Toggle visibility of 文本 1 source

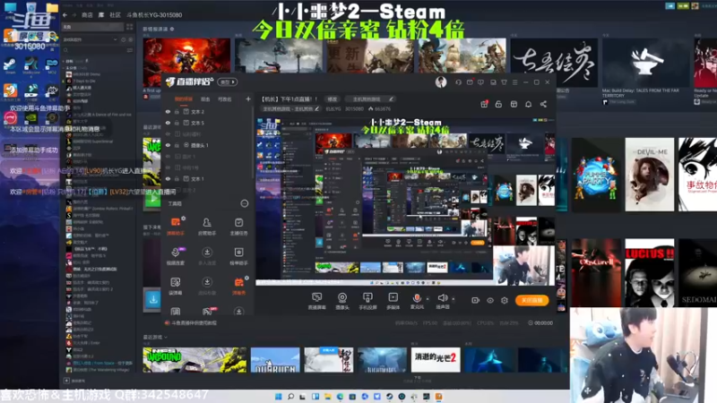(168, 178)
